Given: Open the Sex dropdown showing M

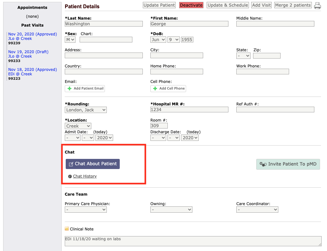Looking at the screenshot, I should click(x=70, y=39).
